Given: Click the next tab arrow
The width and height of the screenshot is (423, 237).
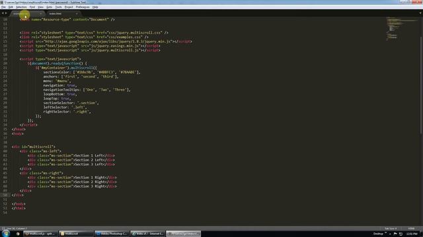Looking at the screenshot, I should (x=6, y=13).
